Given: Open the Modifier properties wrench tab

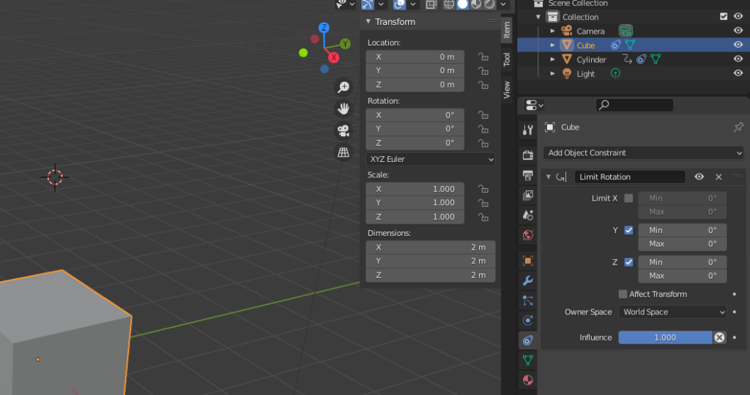Looking at the screenshot, I should pos(527,281).
